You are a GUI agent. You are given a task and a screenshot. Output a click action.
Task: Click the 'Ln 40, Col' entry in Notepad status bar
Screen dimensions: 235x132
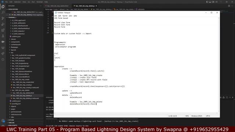point(173,116)
